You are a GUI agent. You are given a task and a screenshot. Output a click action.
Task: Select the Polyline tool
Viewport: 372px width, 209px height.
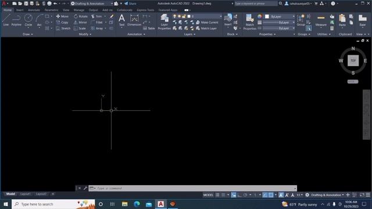coord(16,20)
